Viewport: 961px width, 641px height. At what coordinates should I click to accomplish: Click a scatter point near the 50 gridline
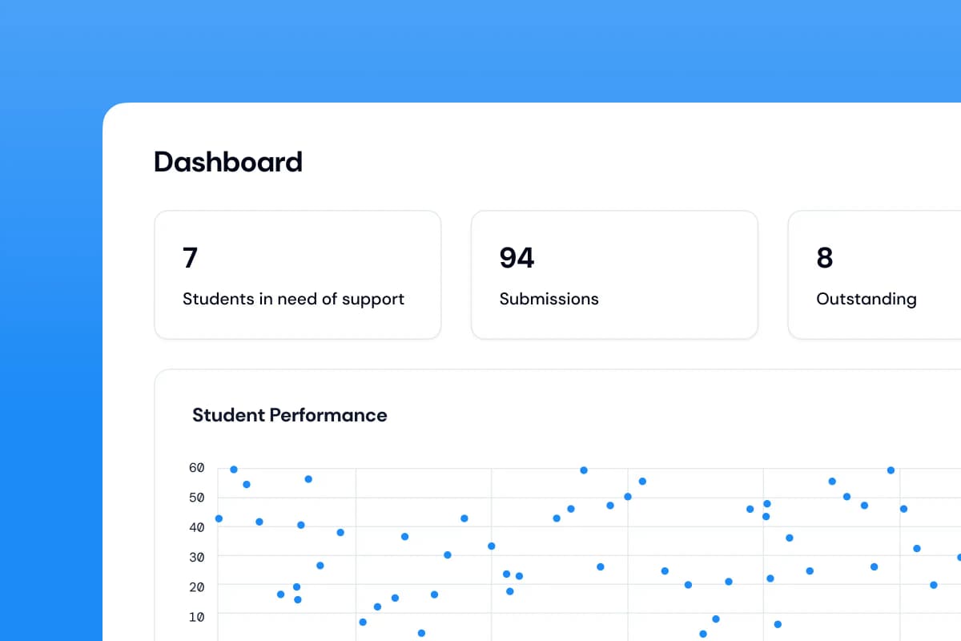click(x=627, y=497)
